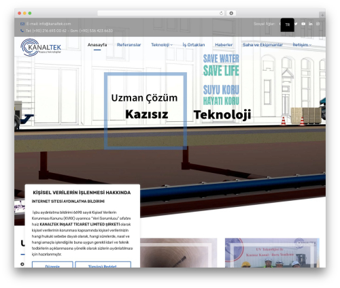The width and height of the screenshot is (340, 288).
Task: Open the pipe interior image thumbnail
Action: [179, 253]
